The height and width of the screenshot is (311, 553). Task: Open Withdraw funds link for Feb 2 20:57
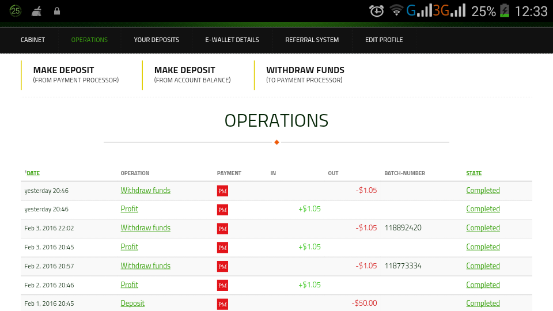(x=145, y=266)
